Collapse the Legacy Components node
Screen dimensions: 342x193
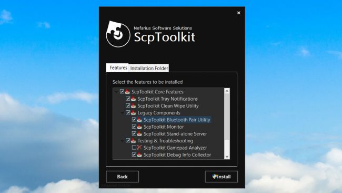(123, 113)
